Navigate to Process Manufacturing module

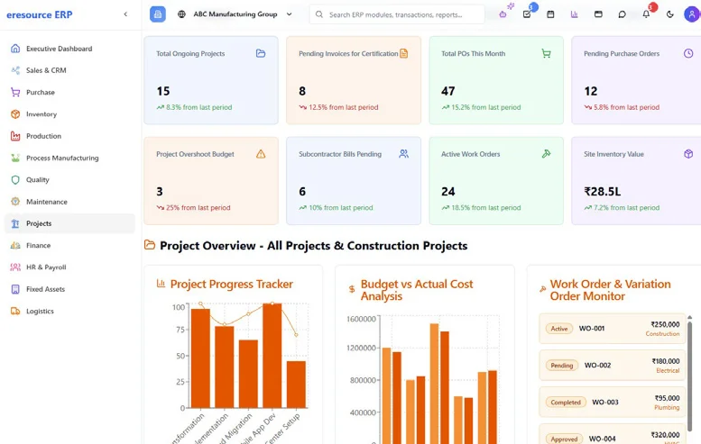tap(62, 158)
